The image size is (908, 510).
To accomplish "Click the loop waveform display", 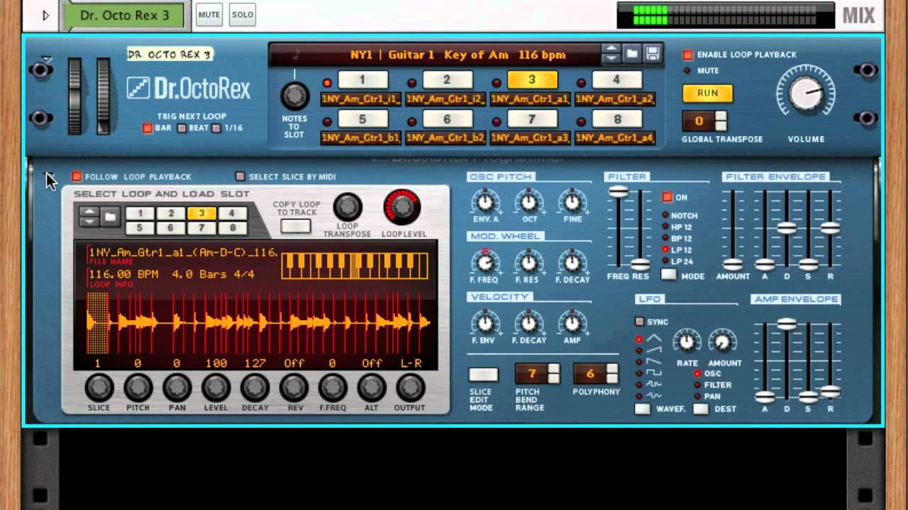I will [x=258, y=323].
